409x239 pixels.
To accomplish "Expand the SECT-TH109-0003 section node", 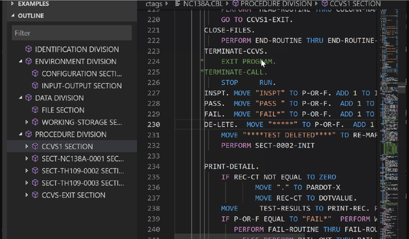I will coord(27,183).
